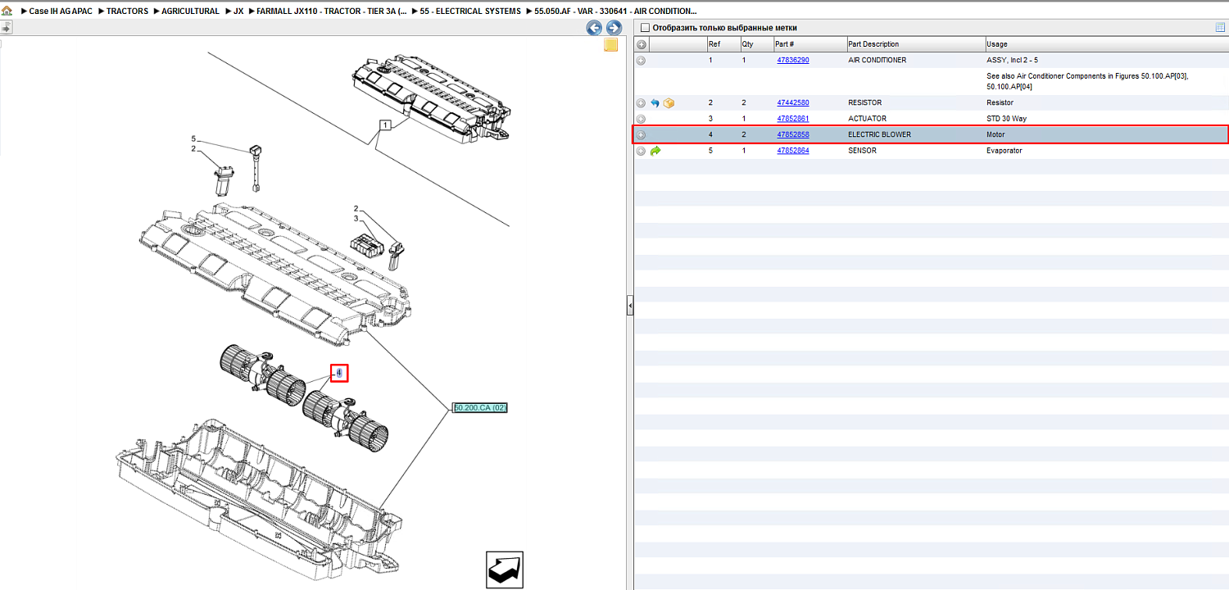Image resolution: width=1229 pixels, height=590 pixels.
Task: Enable 'Отобразить только выбранные метки' checkbox
Action: (644, 28)
